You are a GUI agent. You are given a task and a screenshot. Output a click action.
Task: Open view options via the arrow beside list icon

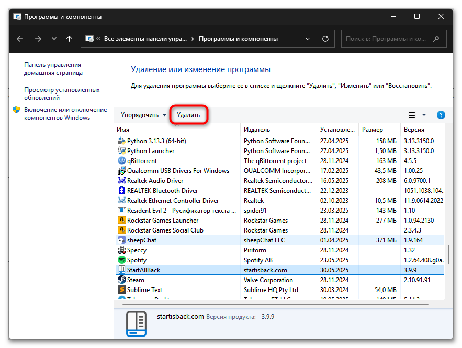point(424,114)
